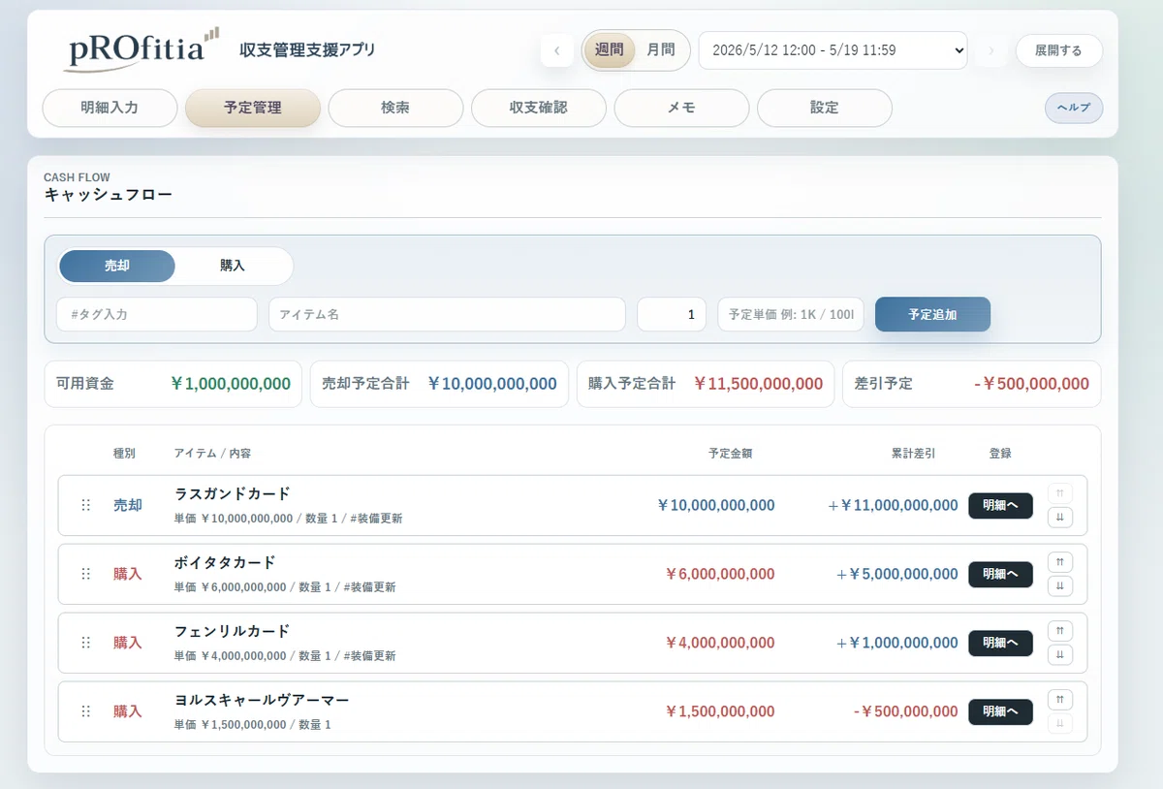Click 売却予定合計 ￥10,000,000,000 summary
Viewport: 1163px width, 789px height.
pos(439,384)
